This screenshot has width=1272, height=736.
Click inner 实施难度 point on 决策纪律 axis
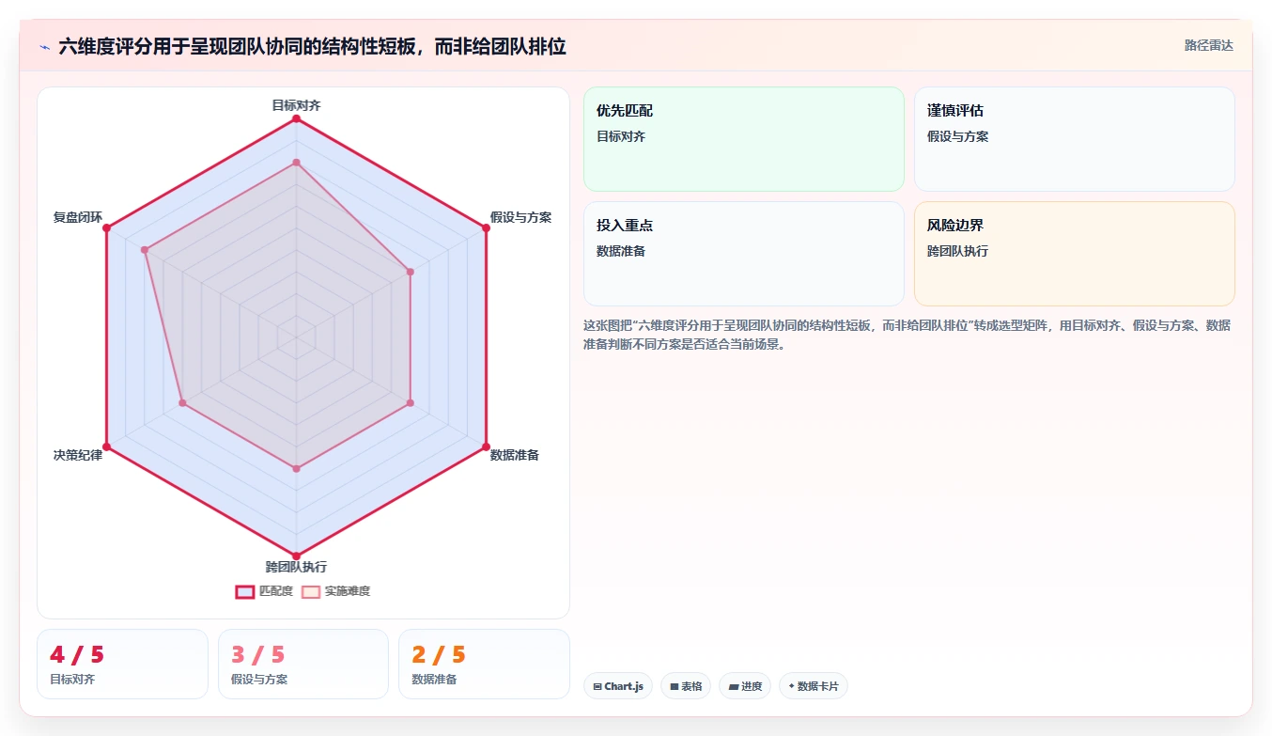click(182, 402)
